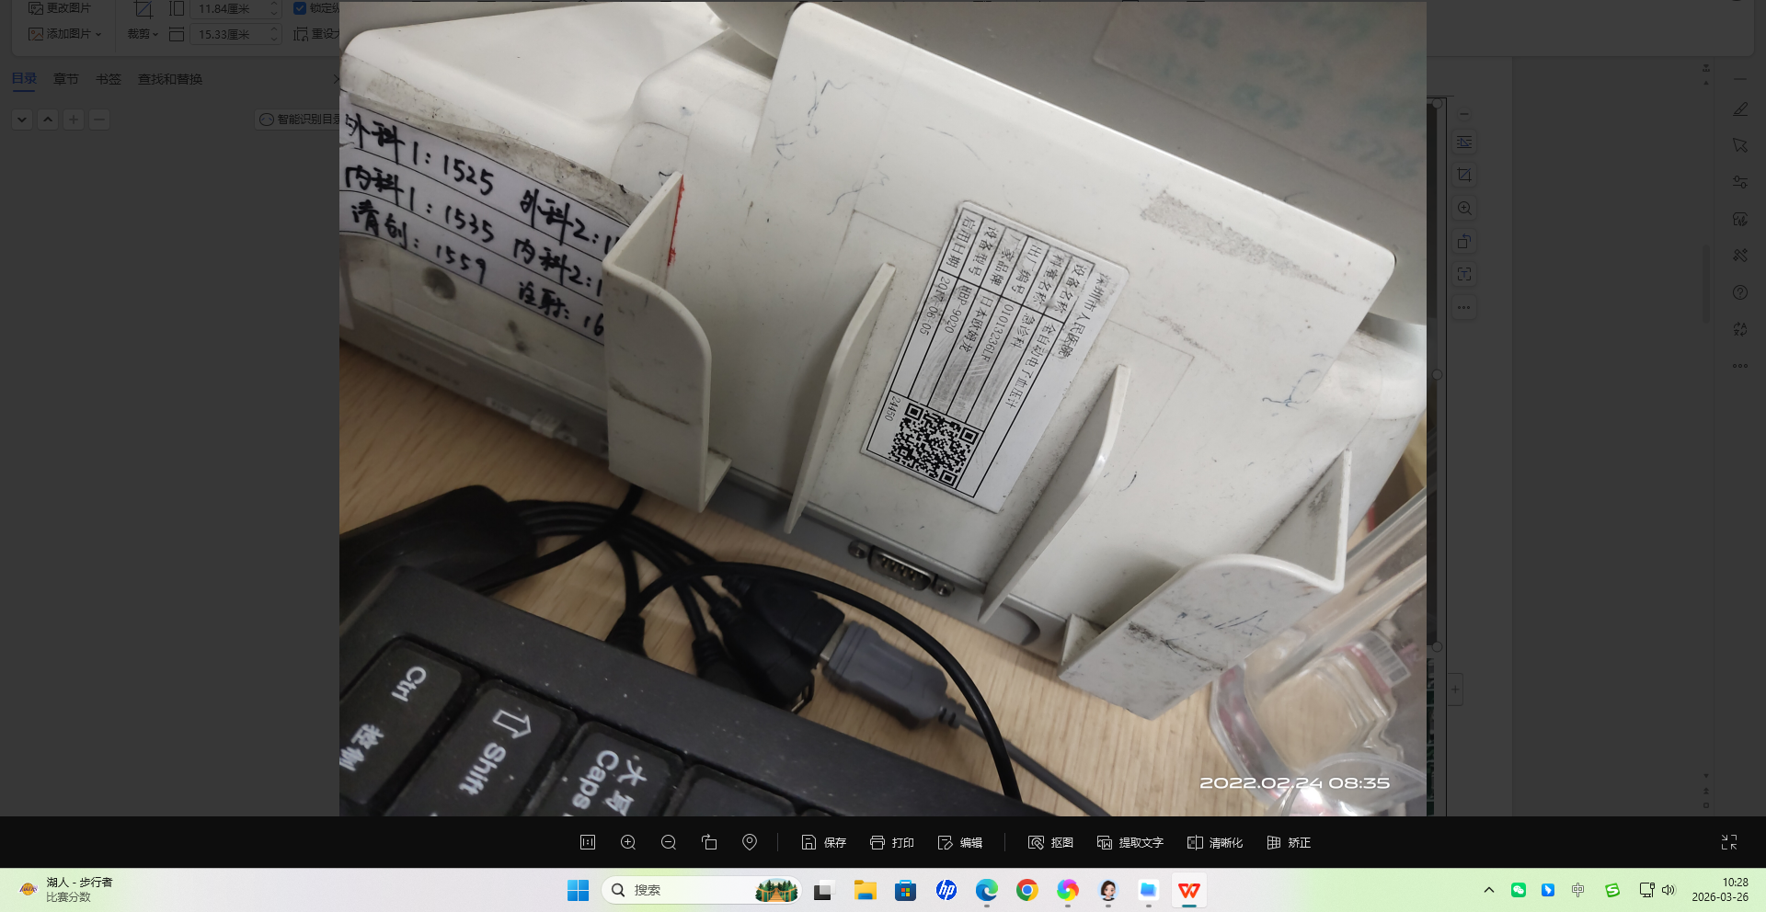Select the fit-to-window icon in the bottom toolbar

[x=587, y=842]
